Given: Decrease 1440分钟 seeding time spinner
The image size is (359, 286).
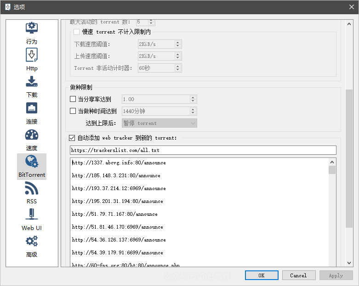Looking at the screenshot, I should (193, 113).
